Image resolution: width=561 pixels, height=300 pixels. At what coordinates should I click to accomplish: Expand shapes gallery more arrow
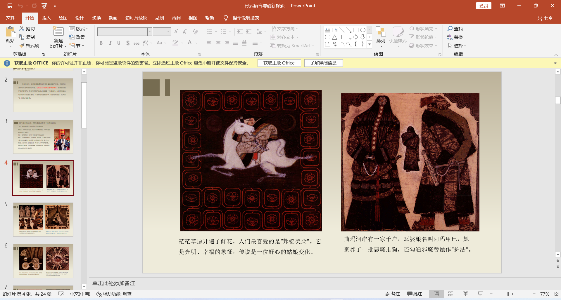coord(370,44)
